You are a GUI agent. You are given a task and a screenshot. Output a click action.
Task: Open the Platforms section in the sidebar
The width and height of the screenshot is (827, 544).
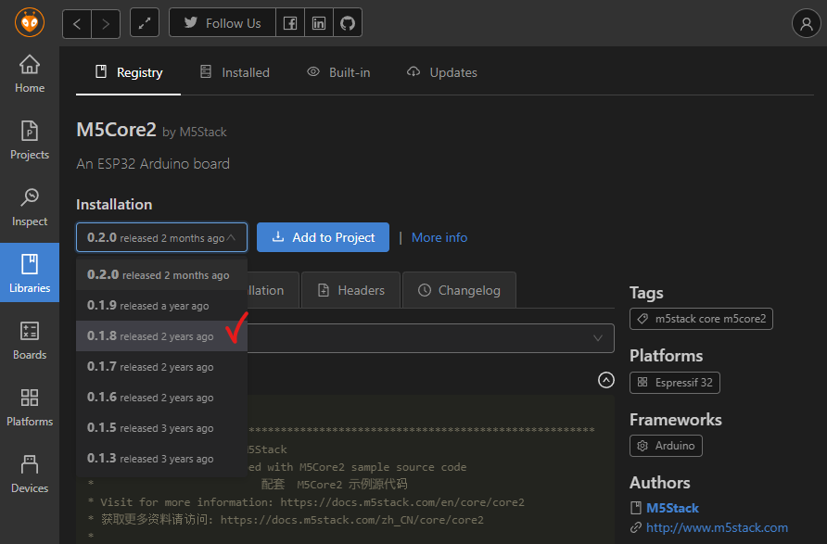(29, 406)
